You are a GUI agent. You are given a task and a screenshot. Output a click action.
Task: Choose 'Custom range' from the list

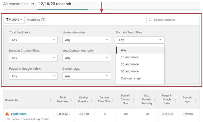tap(131, 78)
